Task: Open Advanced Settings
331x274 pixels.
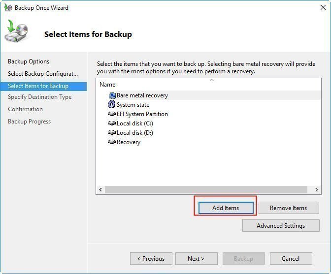Action: 280,226
